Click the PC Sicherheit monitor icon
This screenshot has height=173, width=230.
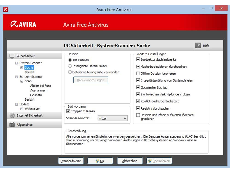[x=12, y=56]
